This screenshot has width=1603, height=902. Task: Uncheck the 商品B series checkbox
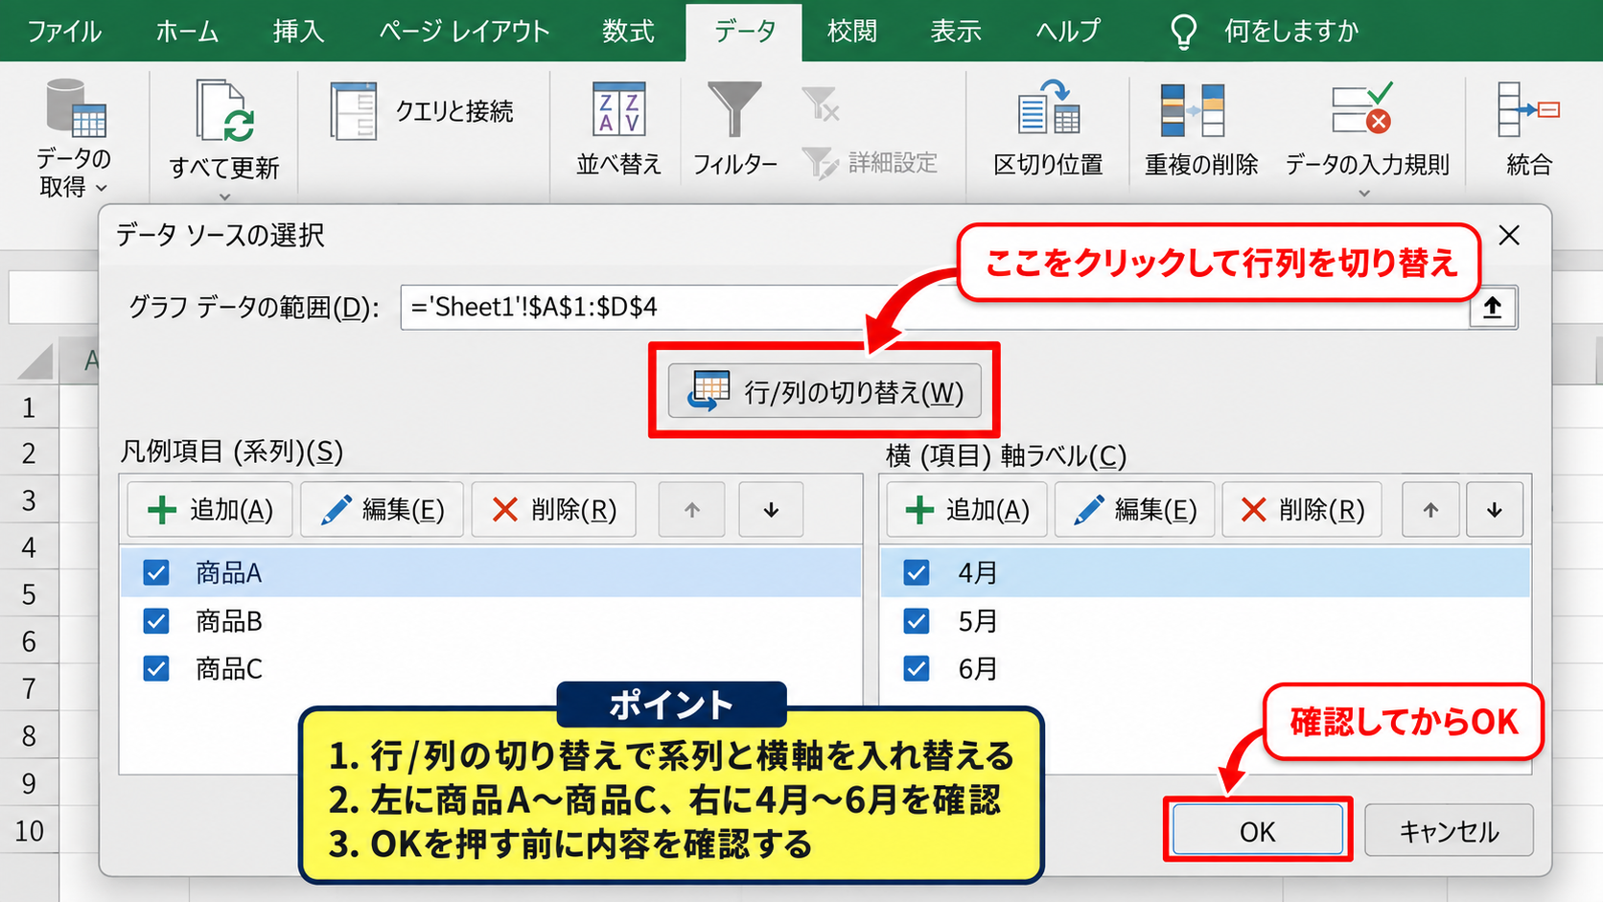coord(156,621)
